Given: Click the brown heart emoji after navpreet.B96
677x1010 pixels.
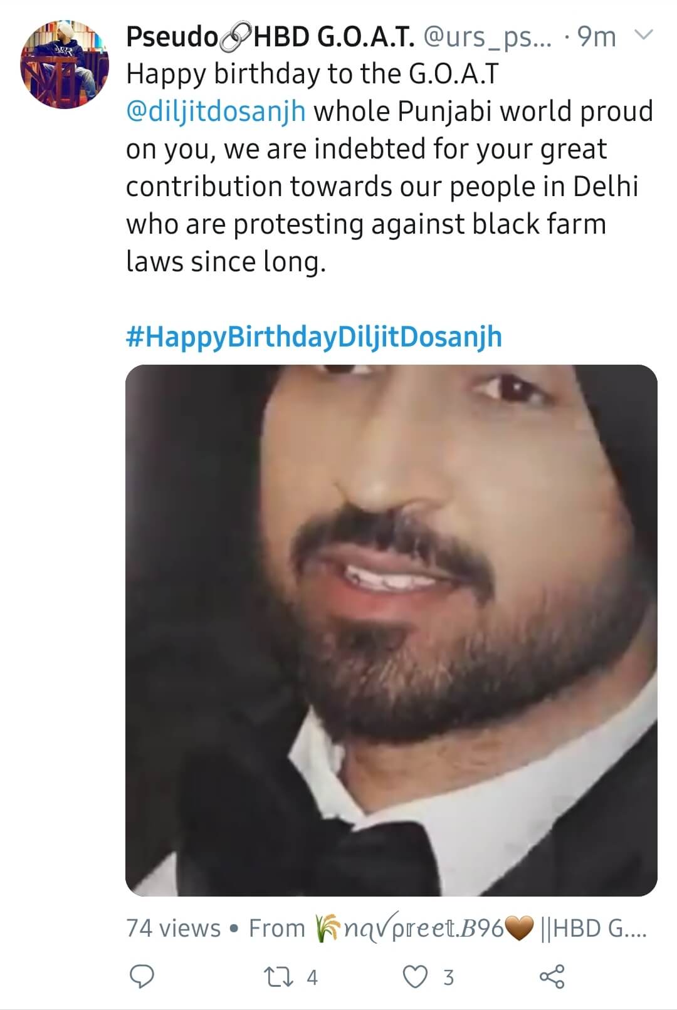Looking at the screenshot, I should click(520, 928).
